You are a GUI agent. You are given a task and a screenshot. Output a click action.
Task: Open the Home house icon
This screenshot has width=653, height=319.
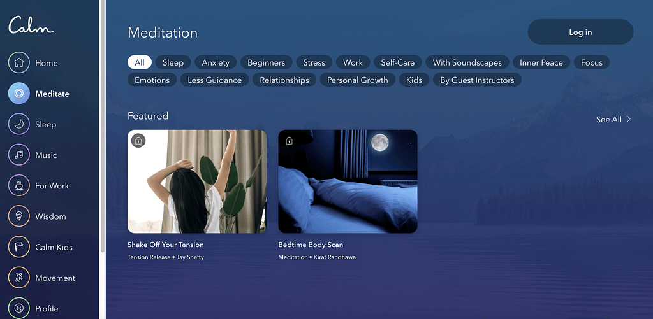point(18,62)
